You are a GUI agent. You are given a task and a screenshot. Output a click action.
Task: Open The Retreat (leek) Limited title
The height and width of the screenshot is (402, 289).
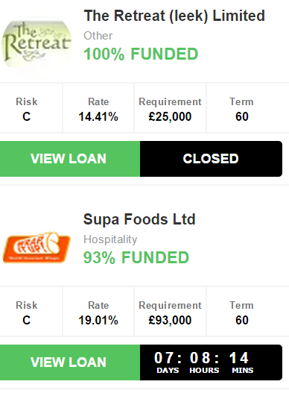pyautogui.click(x=174, y=16)
